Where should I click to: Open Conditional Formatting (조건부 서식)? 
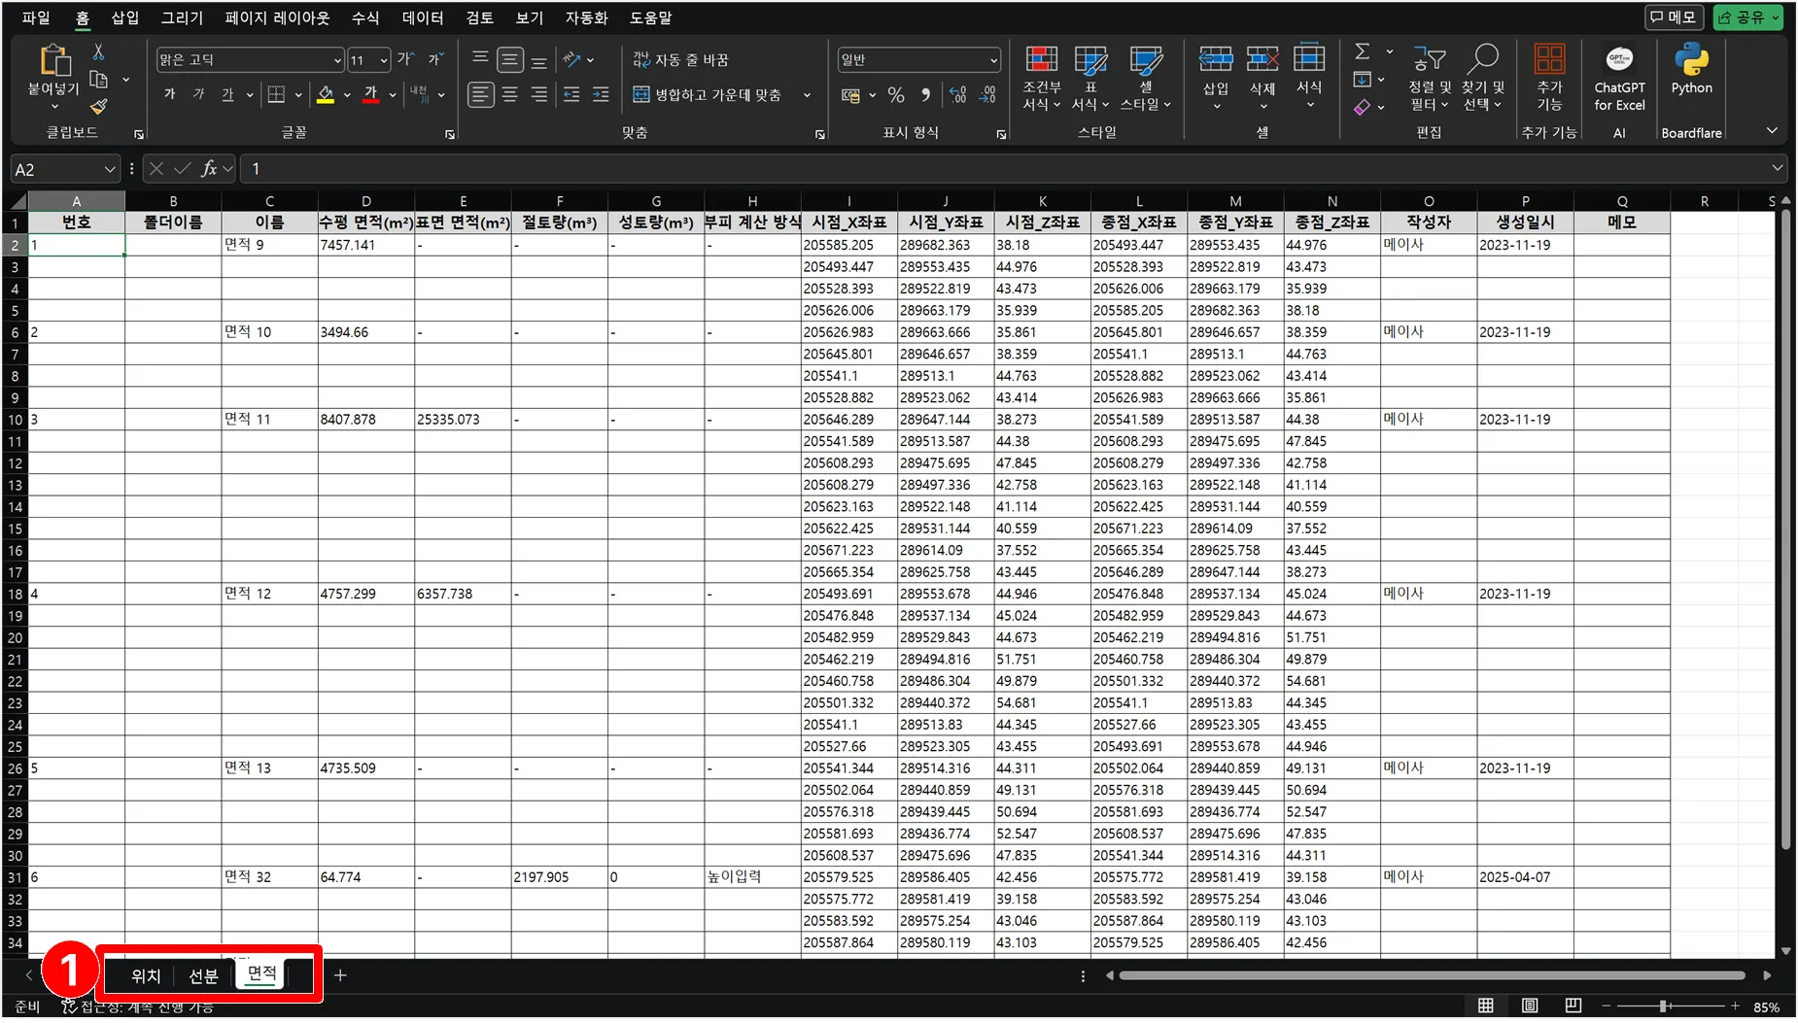(x=1041, y=78)
